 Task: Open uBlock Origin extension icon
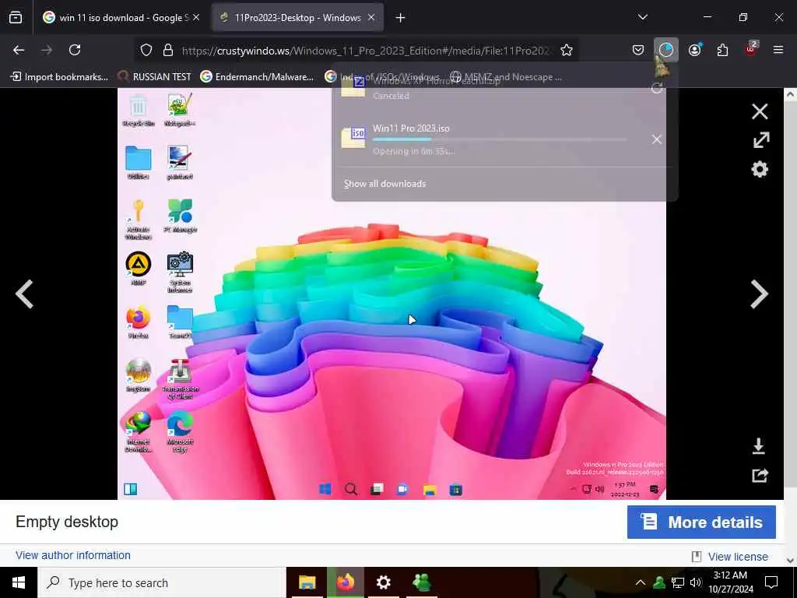pos(751,49)
